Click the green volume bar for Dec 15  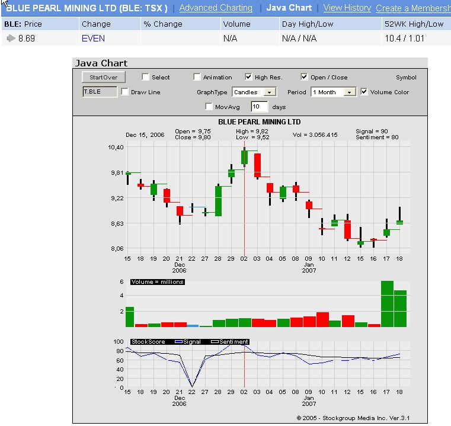coord(130,317)
